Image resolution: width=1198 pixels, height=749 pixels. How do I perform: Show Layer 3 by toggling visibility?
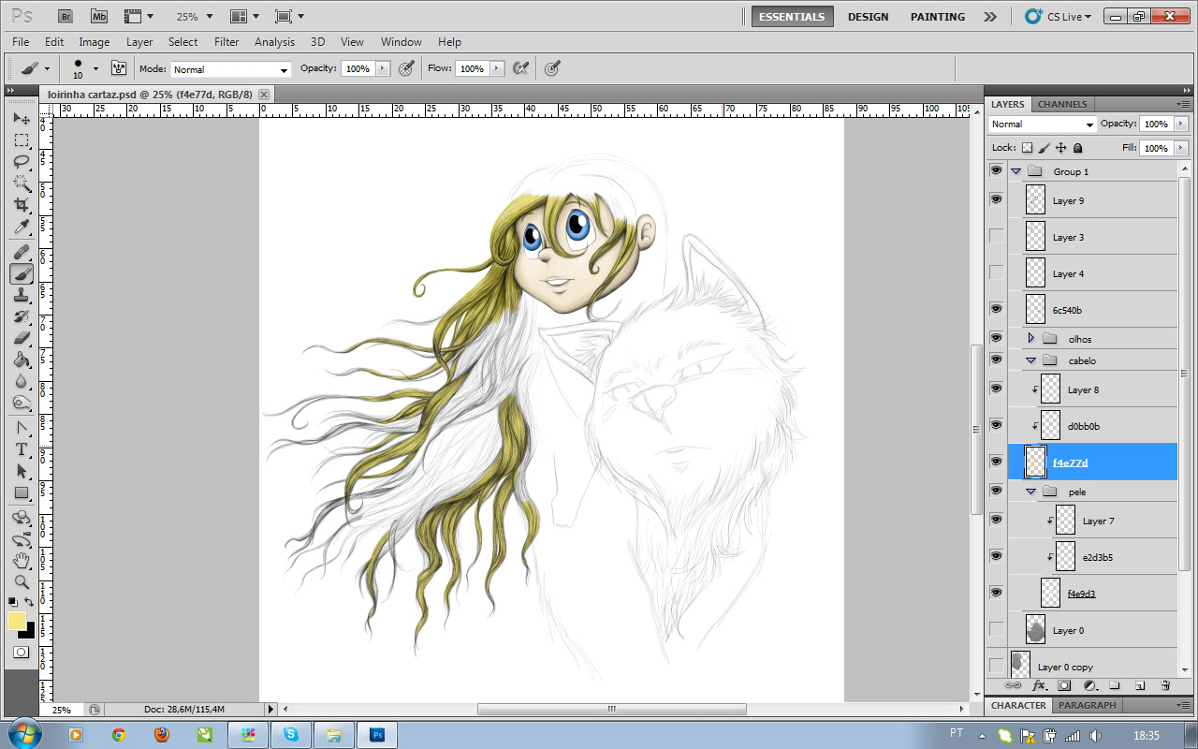click(x=996, y=236)
